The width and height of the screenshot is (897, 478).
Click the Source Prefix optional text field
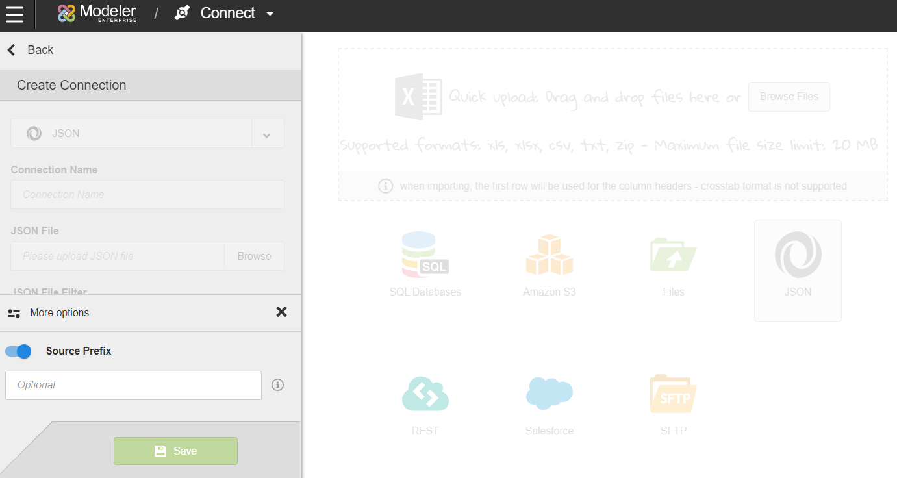[133, 385]
